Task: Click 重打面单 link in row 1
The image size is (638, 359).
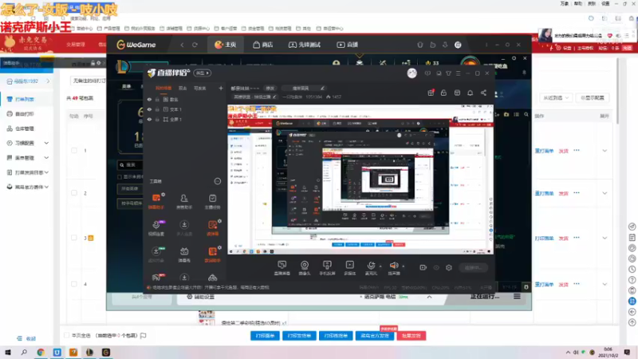Action: click(x=544, y=151)
